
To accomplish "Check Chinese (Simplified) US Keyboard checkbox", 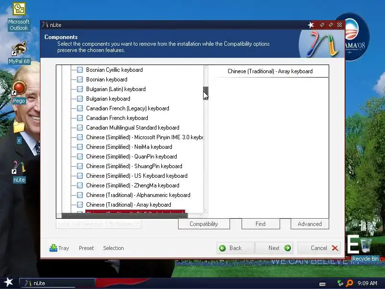I will coord(80,176).
